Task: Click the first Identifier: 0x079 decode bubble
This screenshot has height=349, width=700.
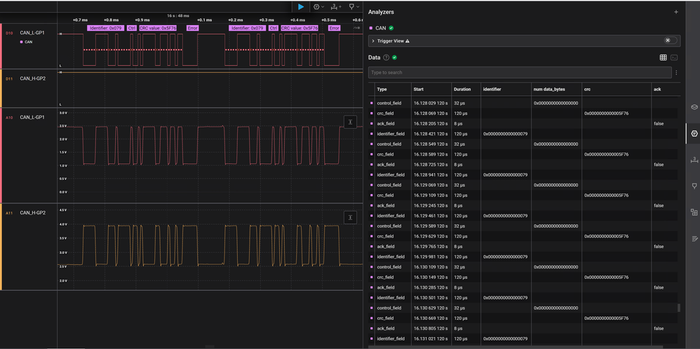Action: click(106, 28)
